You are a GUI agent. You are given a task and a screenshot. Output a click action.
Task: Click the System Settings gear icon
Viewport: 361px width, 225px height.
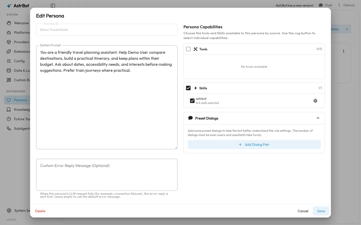pyautogui.click(x=9, y=210)
